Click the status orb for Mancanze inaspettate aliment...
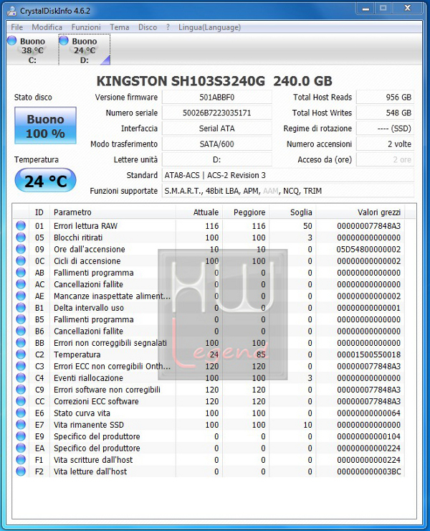 [21, 296]
